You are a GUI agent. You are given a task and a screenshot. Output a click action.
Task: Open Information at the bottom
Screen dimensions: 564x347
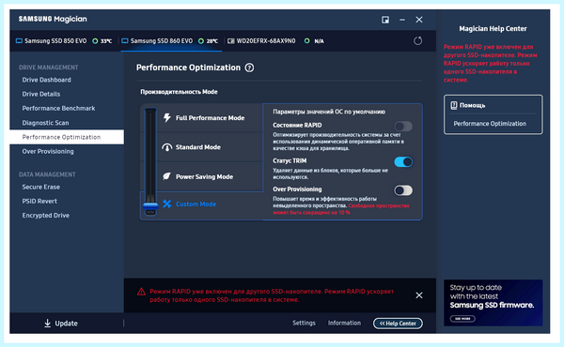point(344,323)
